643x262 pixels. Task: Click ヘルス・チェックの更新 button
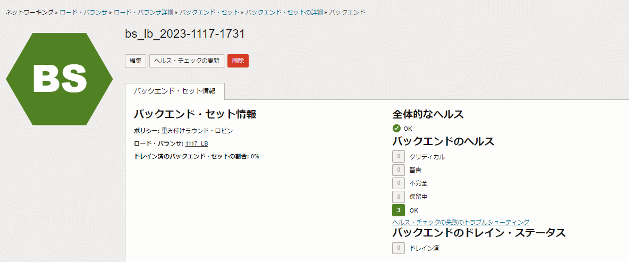187,61
